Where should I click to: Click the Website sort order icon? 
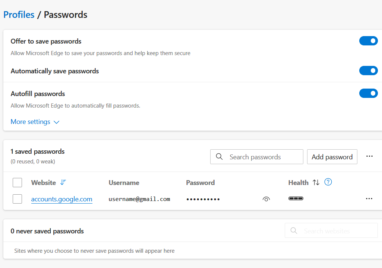(63, 182)
